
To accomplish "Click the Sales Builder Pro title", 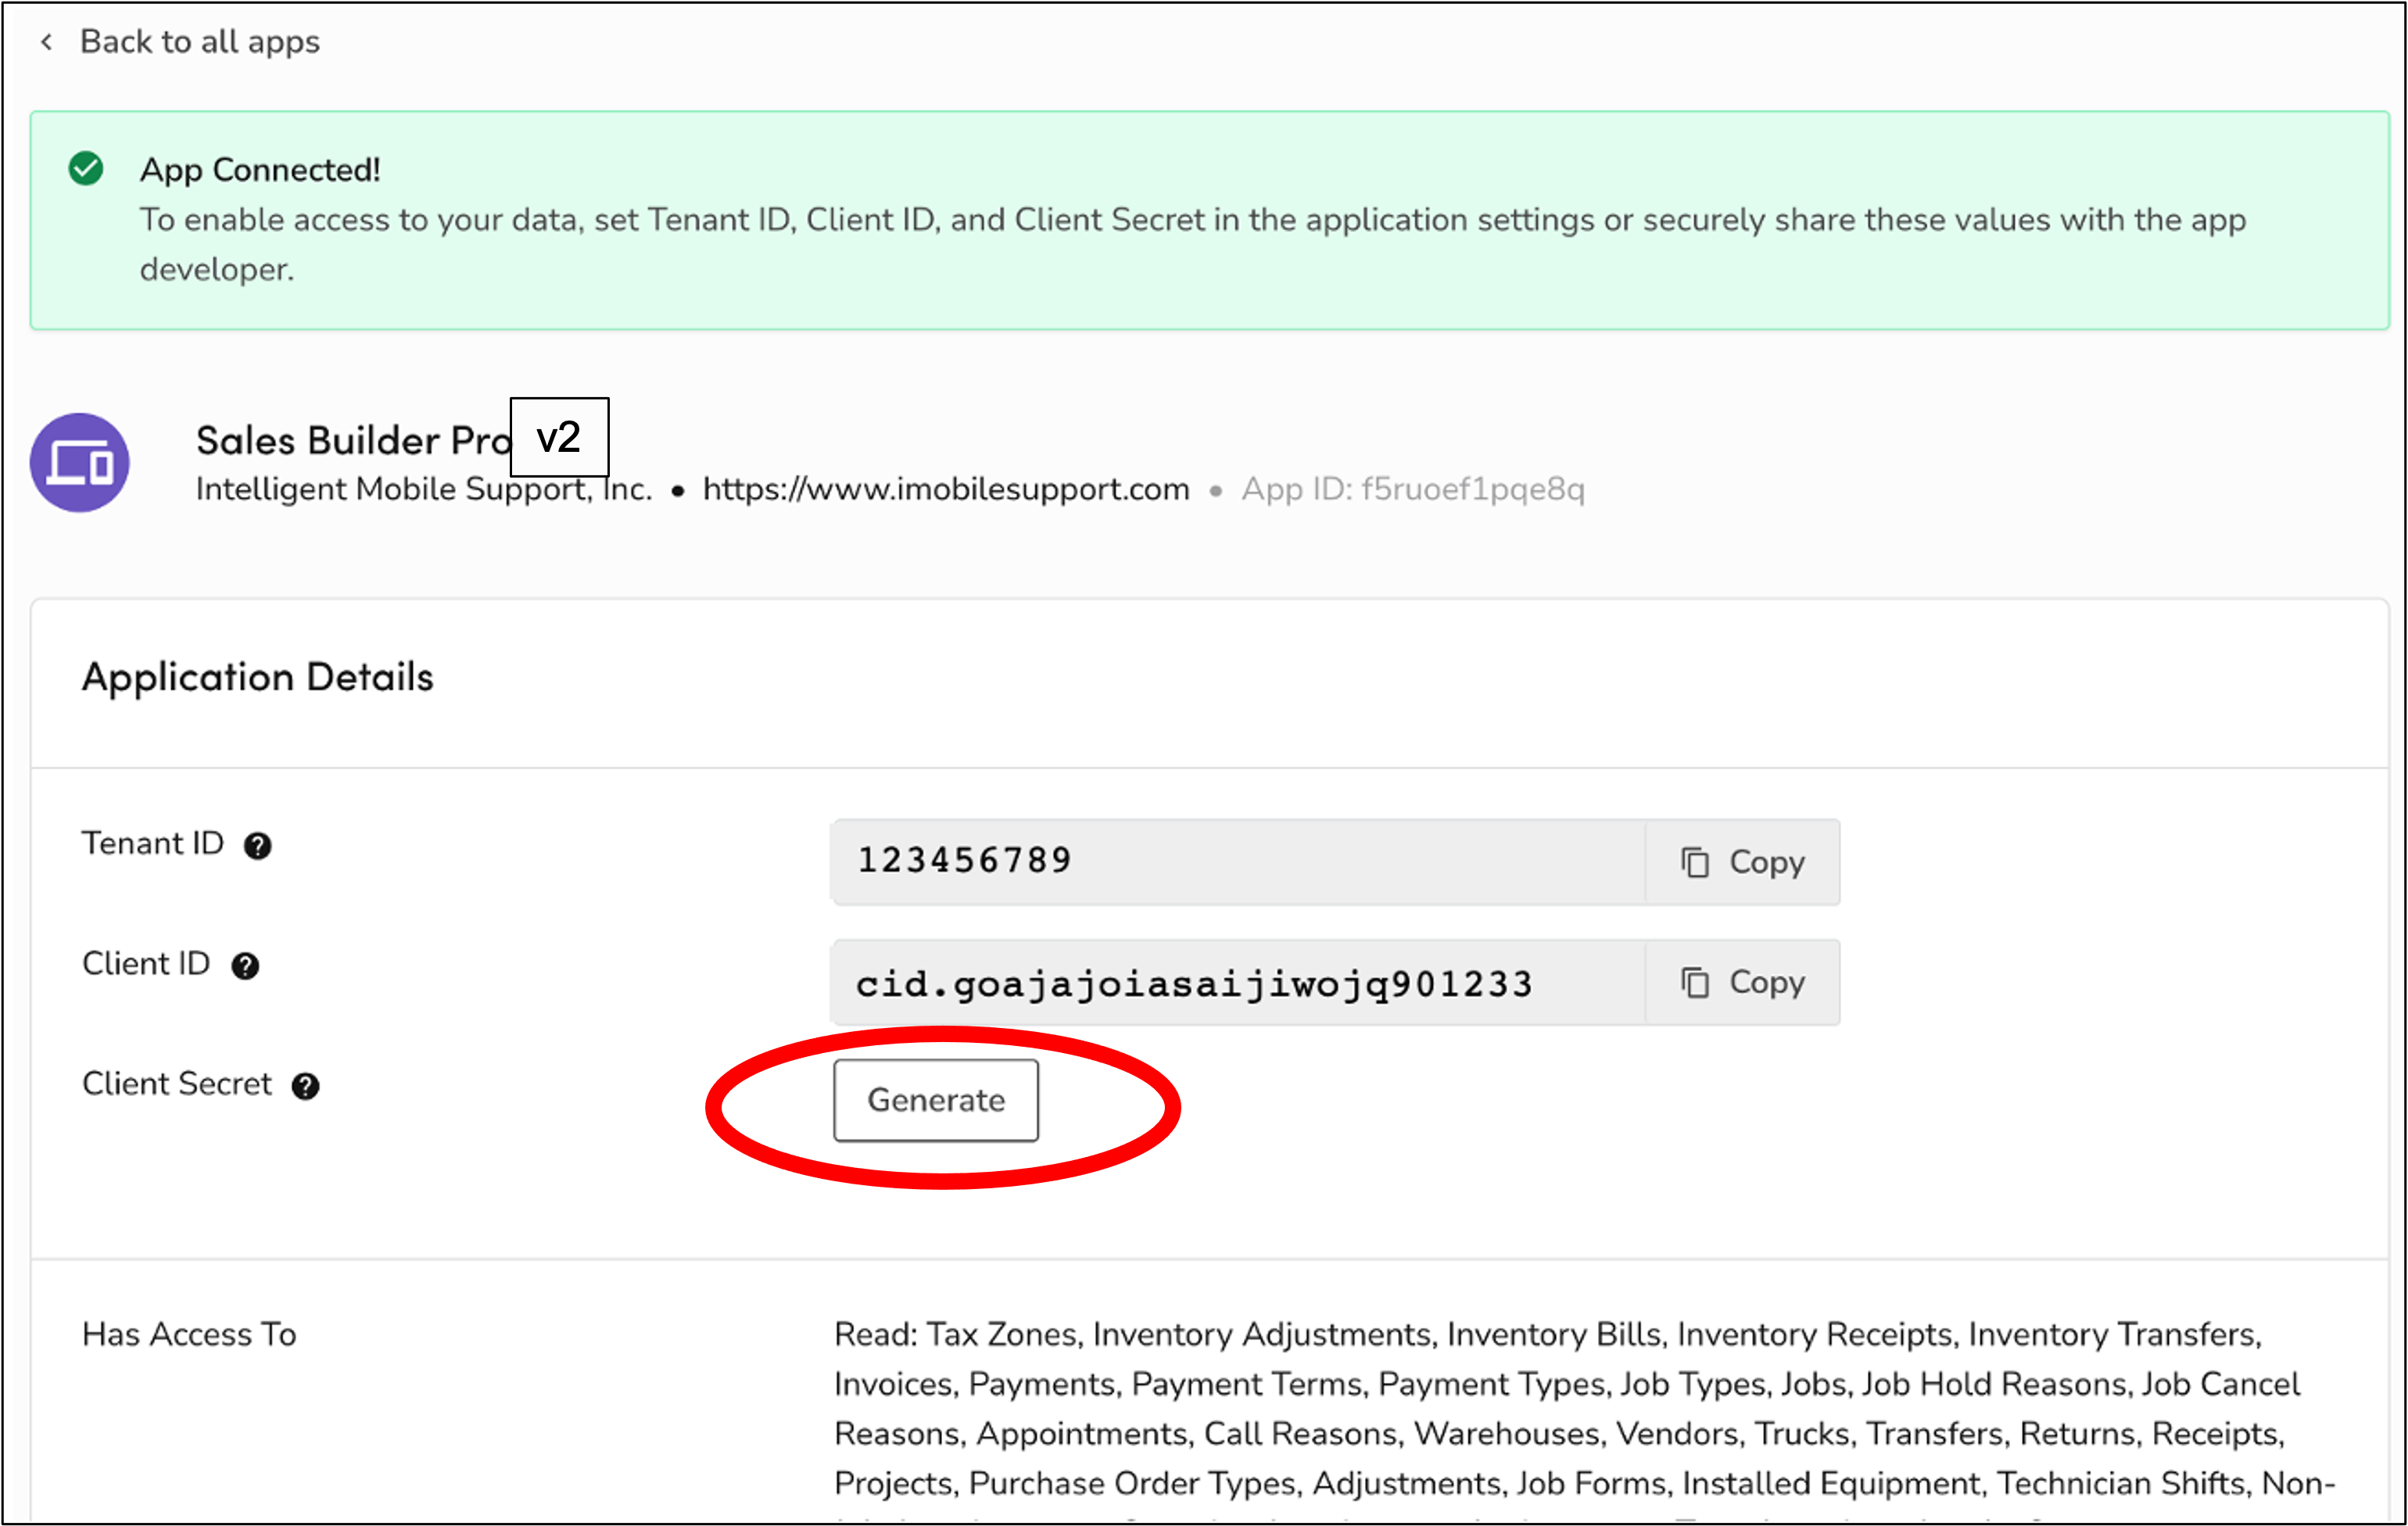I will coord(354,440).
